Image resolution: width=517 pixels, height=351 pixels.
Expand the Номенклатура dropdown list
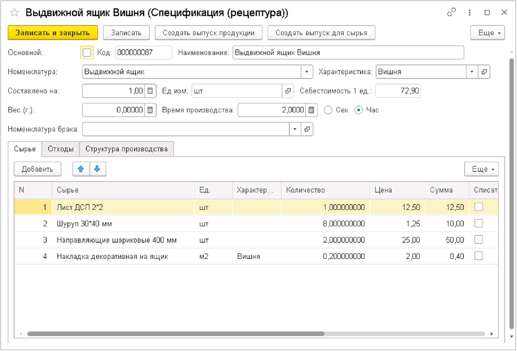pos(307,72)
